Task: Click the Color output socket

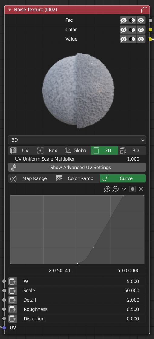Action: point(150,30)
